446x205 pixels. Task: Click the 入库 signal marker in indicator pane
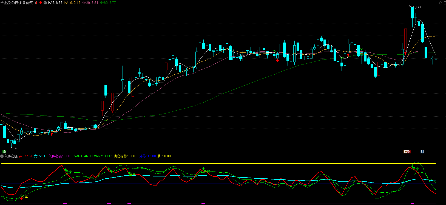25,196
